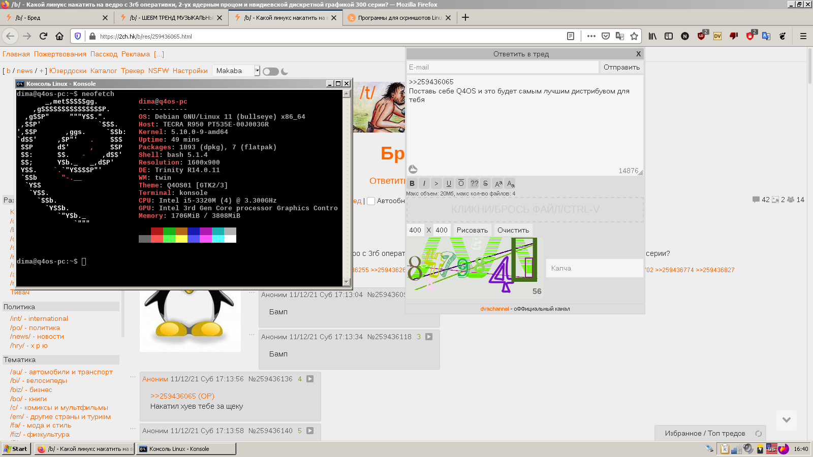The height and width of the screenshot is (457, 813).
Task: Open the uBlock Origin extension
Action: (701, 36)
